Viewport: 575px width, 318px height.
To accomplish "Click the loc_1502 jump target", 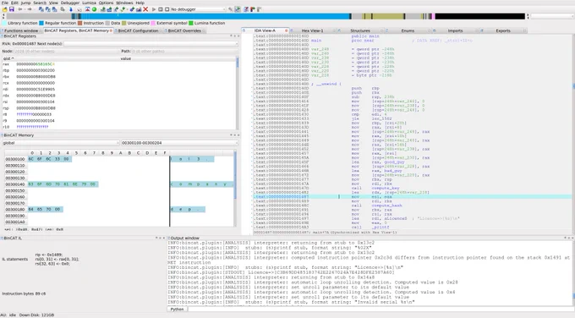I will [x=381, y=118].
